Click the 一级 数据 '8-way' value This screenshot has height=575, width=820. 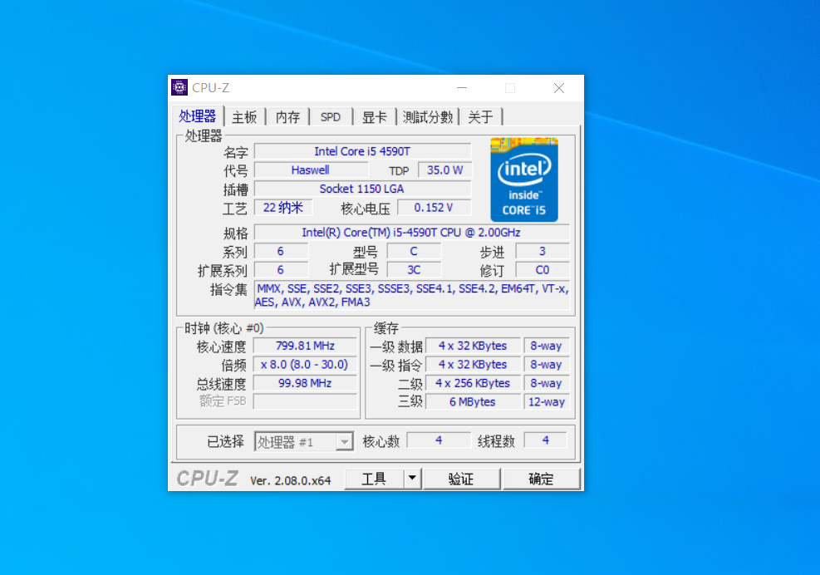(x=547, y=346)
